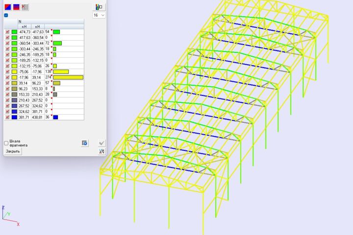The image size is (353, 235).
Task: Open the 16 ranges count dropdown
Action: click(99, 15)
